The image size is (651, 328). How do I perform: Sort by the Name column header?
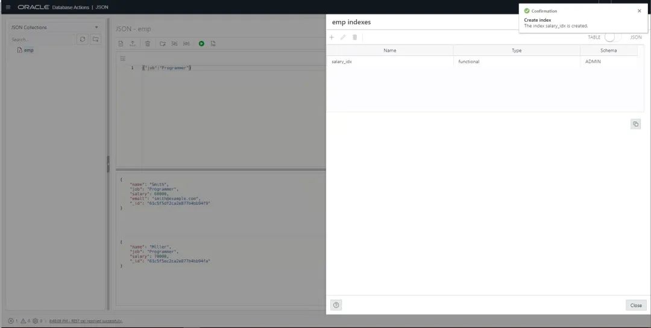pyautogui.click(x=390, y=51)
